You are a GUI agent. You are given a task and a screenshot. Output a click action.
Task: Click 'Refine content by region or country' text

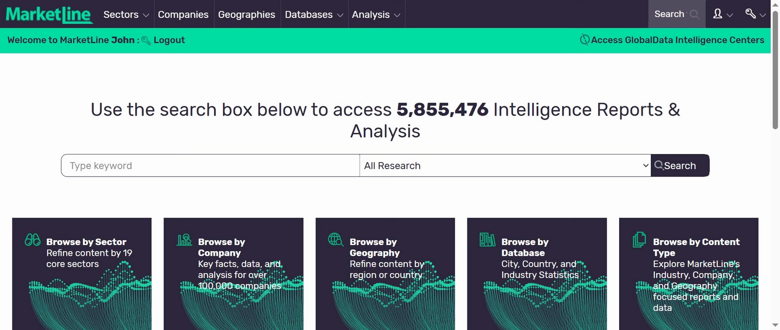[387, 269]
